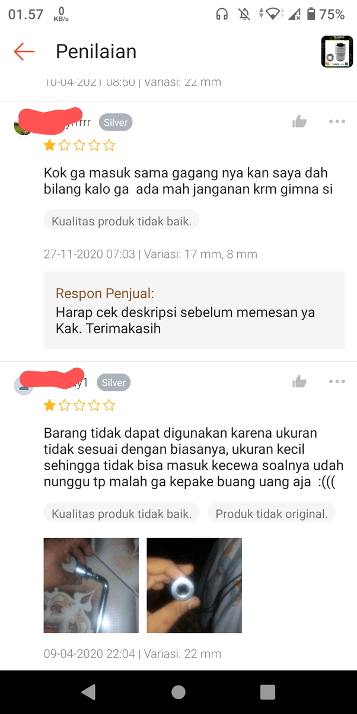Image resolution: width=357 pixels, height=714 pixels.
Task: Tap the red back arrow icon
Action: [x=24, y=52]
